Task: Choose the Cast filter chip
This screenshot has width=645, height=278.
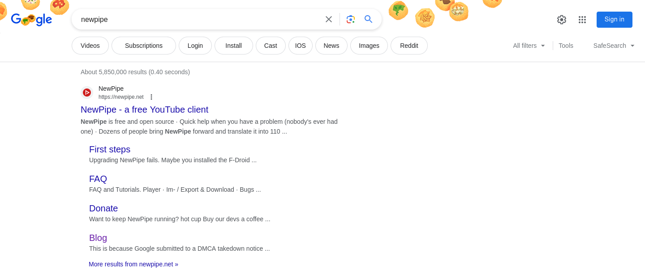Action: coord(271,46)
